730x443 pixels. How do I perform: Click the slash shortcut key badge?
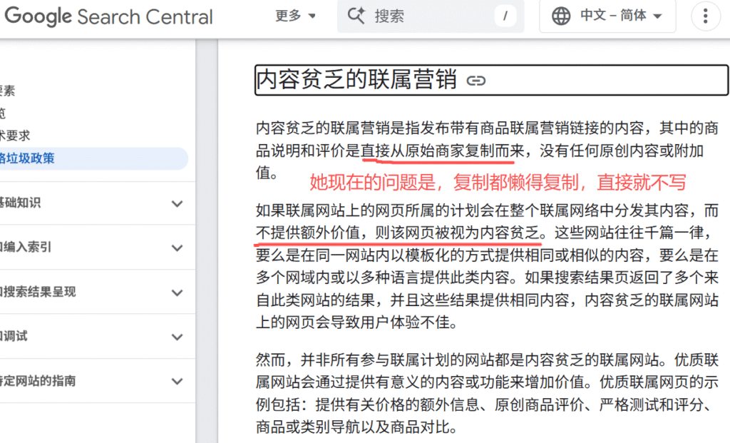(505, 16)
